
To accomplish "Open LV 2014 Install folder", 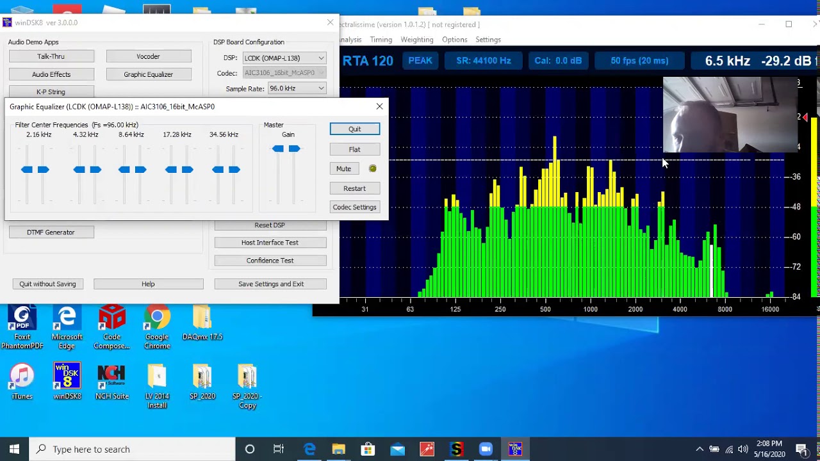I will coord(157,386).
